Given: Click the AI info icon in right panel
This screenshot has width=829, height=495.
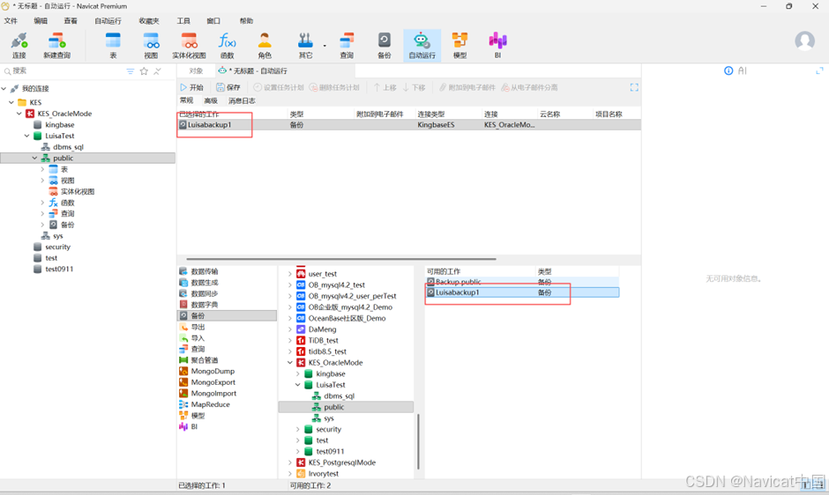Looking at the screenshot, I should (x=728, y=70).
